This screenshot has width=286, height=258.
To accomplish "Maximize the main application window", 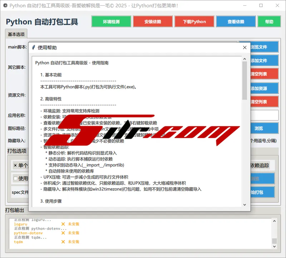I will point(261,5).
